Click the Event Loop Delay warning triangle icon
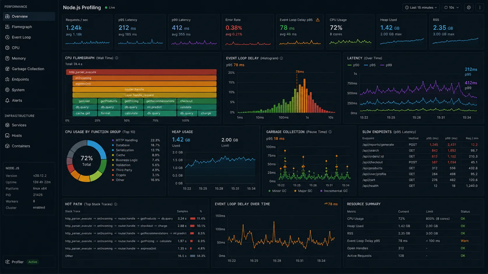 [318, 20]
